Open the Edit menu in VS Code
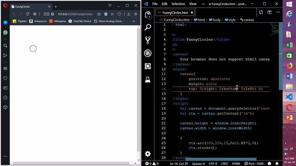296x166 pixels. [165, 4]
